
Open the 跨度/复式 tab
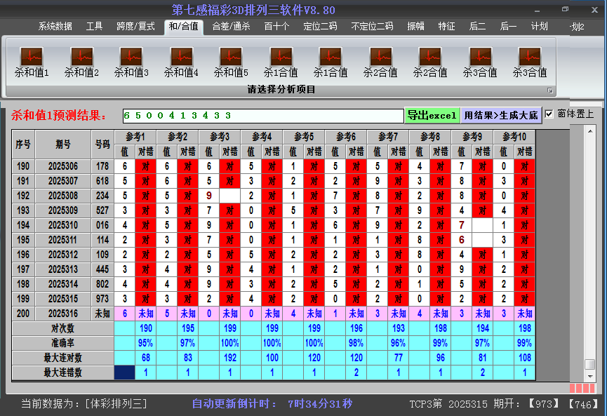coord(135,27)
